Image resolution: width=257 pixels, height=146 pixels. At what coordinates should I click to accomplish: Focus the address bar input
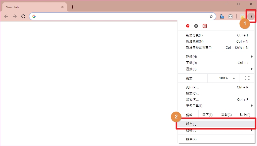click(122, 16)
